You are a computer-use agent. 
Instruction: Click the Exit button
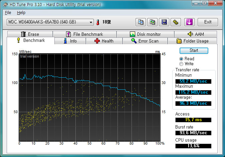(x=208, y=22)
